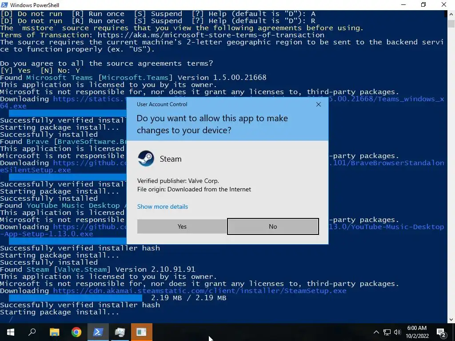Open volume control tray icon
Screen dimensions: 455x341
[x=397, y=332]
